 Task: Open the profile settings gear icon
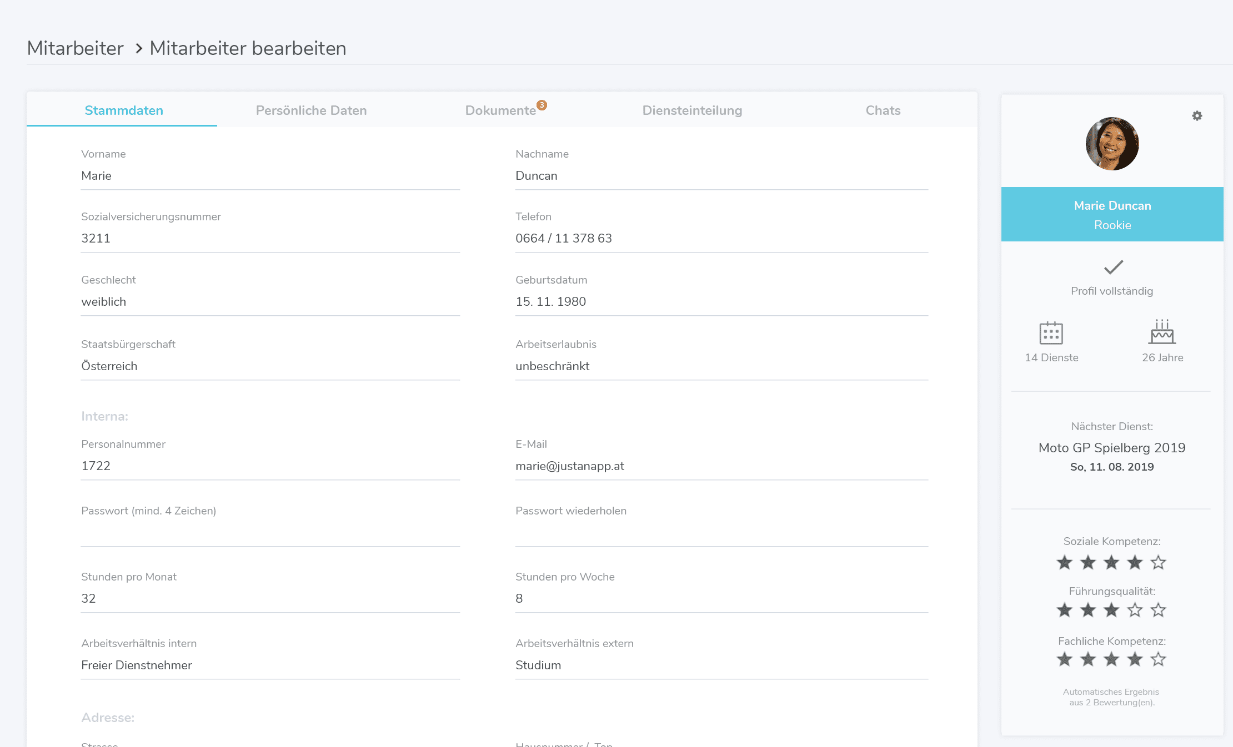tap(1197, 115)
